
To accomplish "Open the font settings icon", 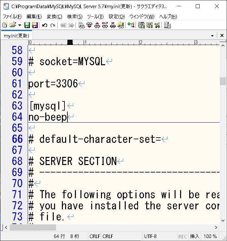I will tap(167, 25).
